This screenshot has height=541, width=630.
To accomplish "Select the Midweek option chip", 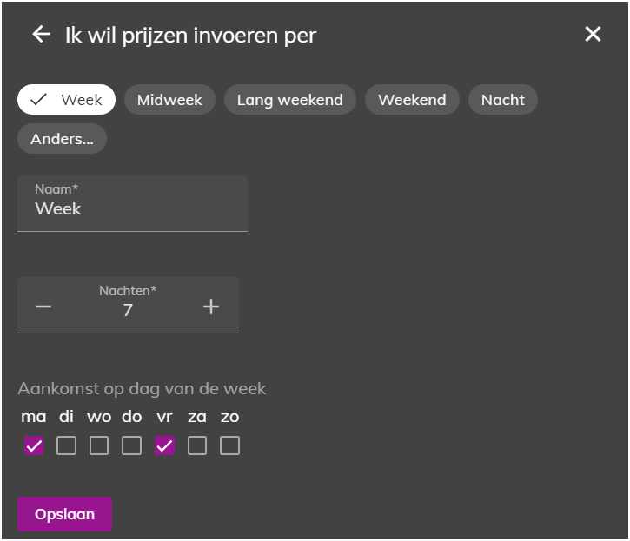I will [x=169, y=100].
